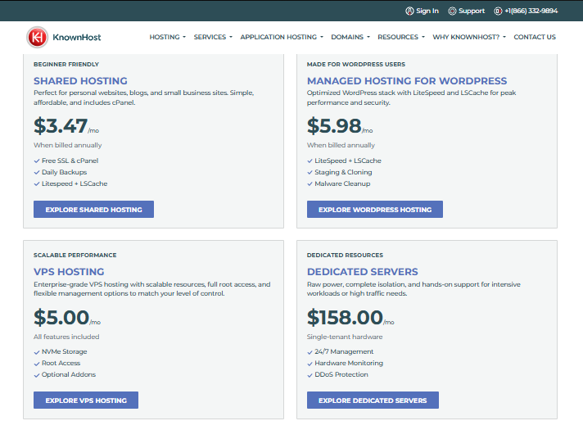Click the Made for WordPress Users label
Viewport: 583px width, 439px height.
(356, 65)
